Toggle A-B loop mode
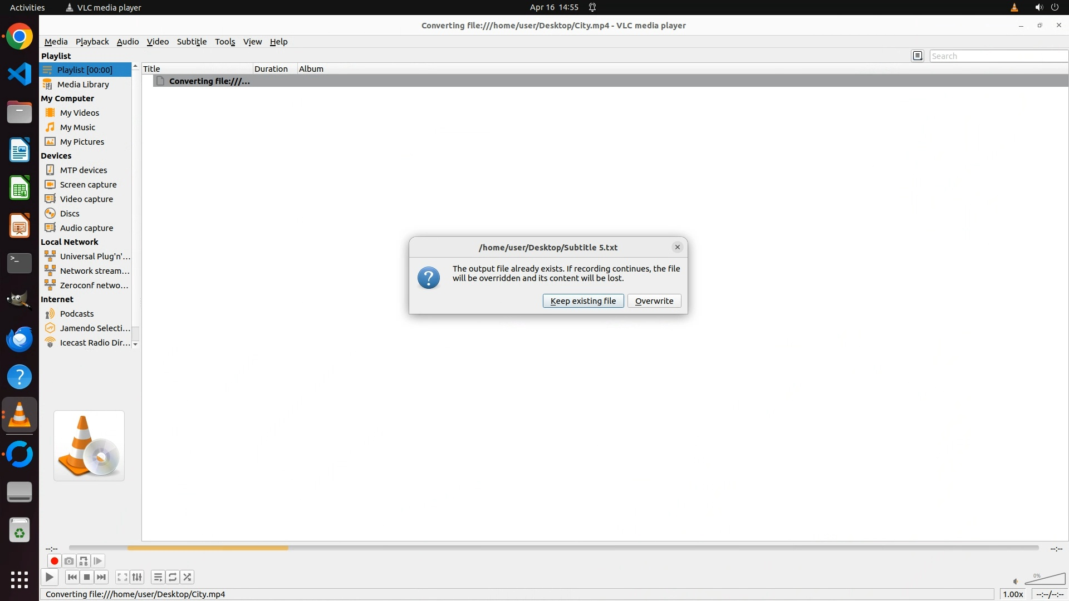This screenshot has width=1069, height=601. (x=84, y=561)
